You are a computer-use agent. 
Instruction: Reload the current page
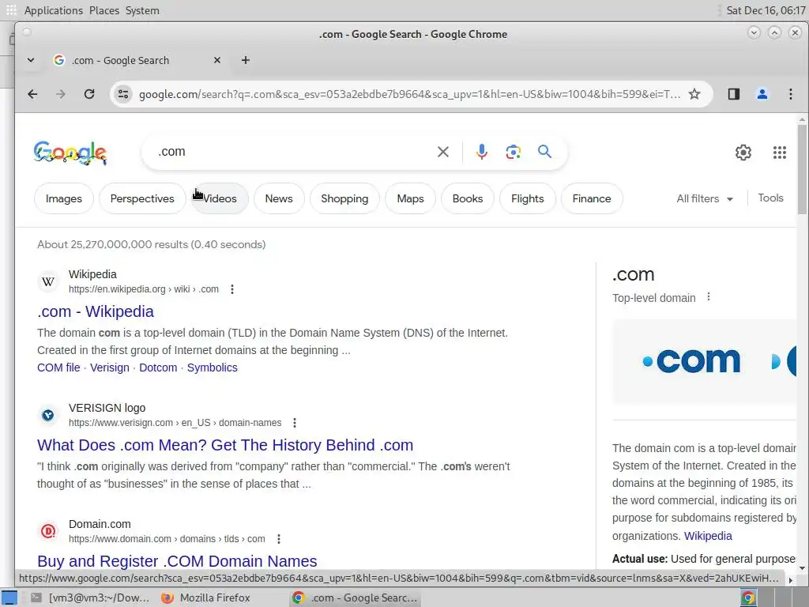click(x=89, y=94)
